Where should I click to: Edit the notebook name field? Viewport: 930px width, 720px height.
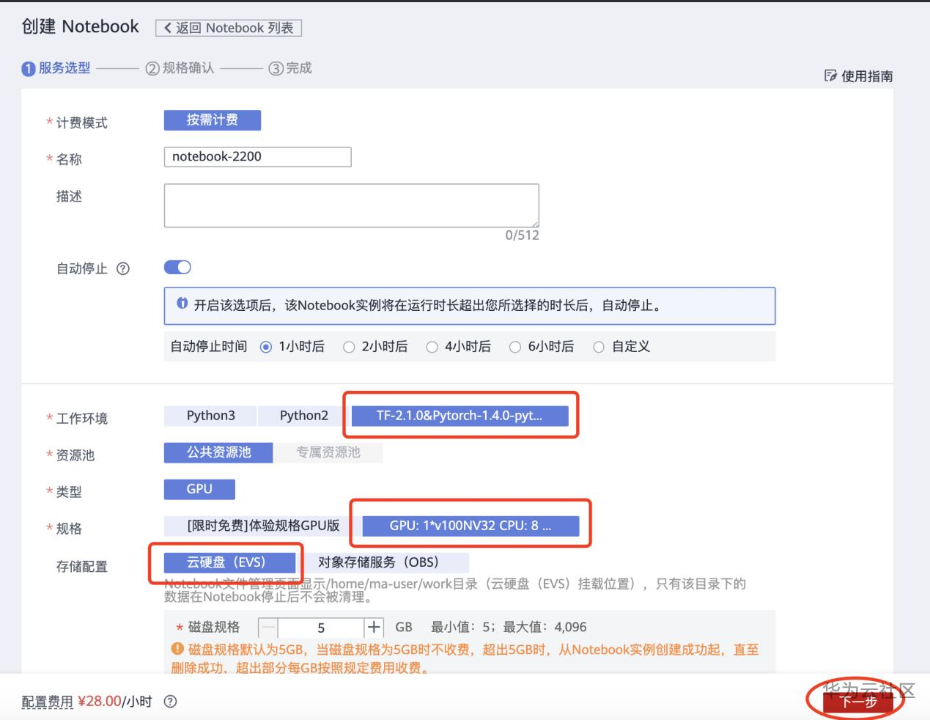(257, 157)
